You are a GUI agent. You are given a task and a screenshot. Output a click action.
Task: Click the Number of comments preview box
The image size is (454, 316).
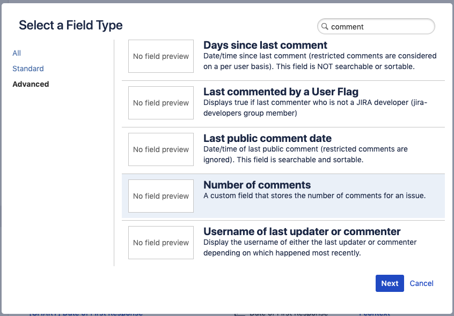pyautogui.click(x=160, y=196)
